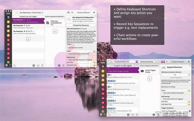
Task: Enable Show when Key Sequence is triggered
Action: [68, 60]
